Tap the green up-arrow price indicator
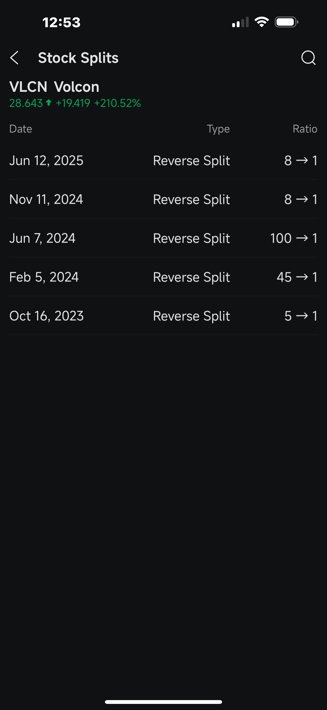The image size is (327, 710). pos(49,103)
